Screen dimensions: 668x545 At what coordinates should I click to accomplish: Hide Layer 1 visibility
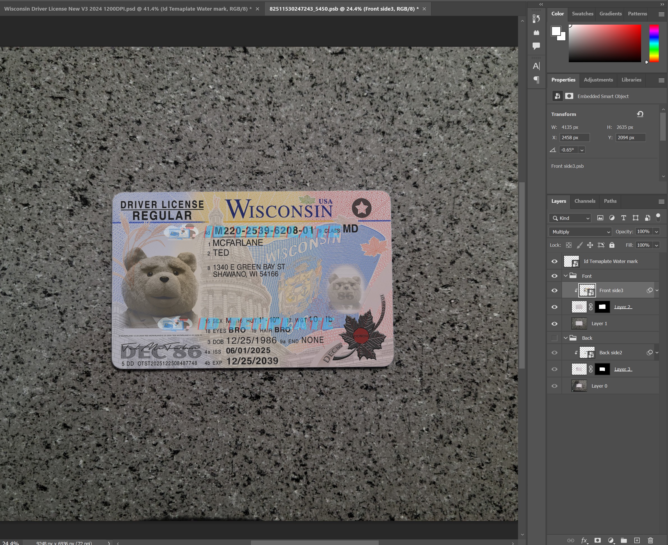point(554,324)
